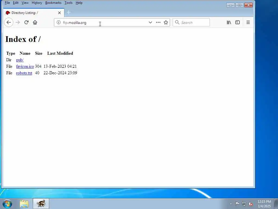Open the View menu
Image resolution: width=278 pixels, height=209 pixels.
[25, 3]
